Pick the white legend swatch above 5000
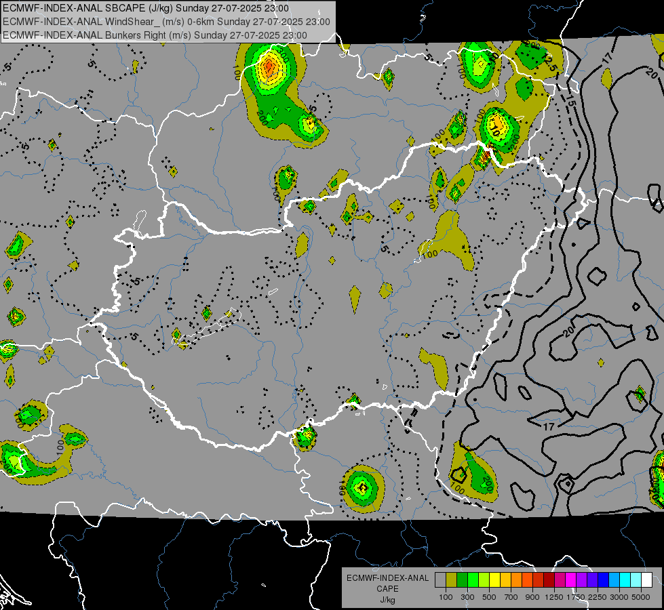Viewport: 664px width, 610px height. click(x=647, y=580)
